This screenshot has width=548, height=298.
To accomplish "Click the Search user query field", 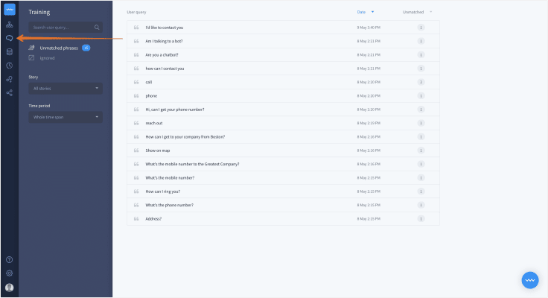I will [x=61, y=27].
